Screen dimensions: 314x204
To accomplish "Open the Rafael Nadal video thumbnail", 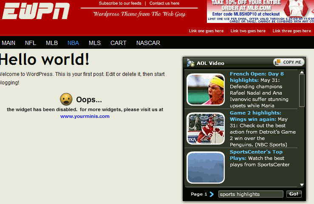I will point(206,89).
